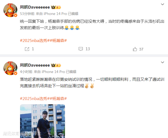Open first post's profile avatar

10,10
